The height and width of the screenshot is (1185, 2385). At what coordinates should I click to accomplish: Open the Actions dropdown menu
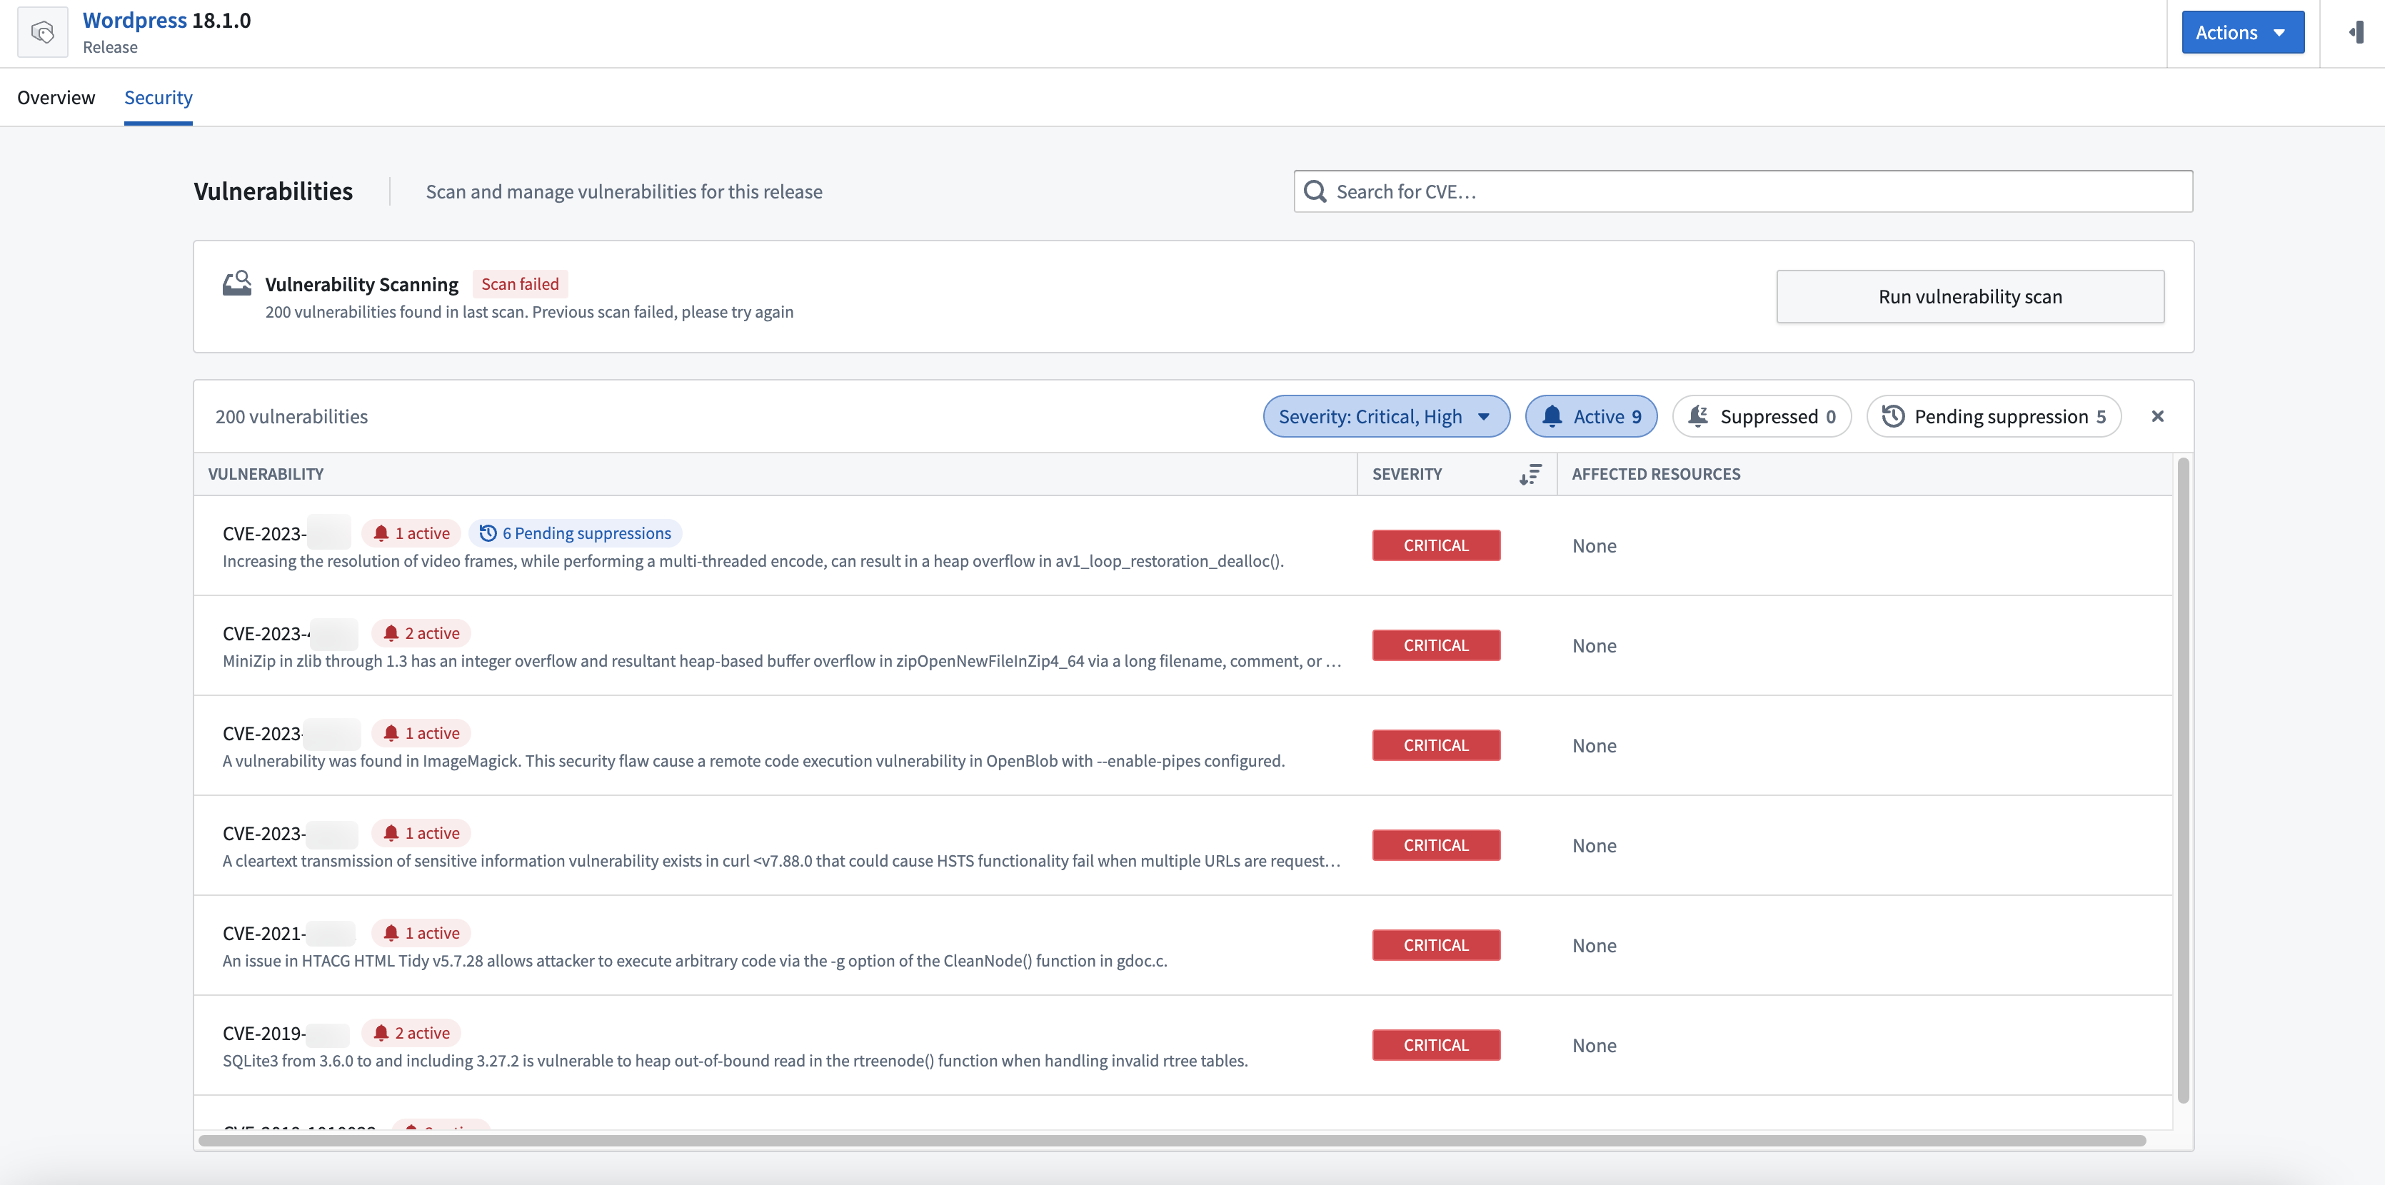coord(2242,32)
